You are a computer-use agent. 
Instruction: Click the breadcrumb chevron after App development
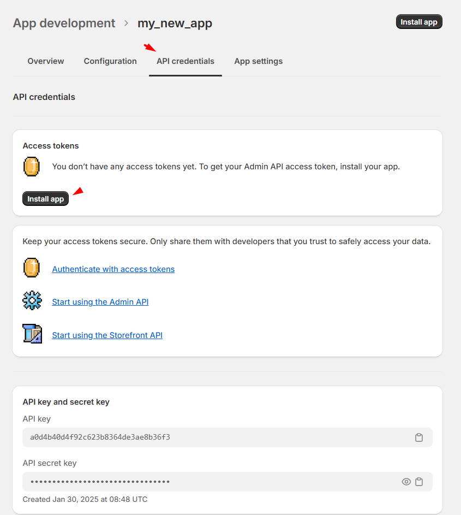tap(126, 23)
